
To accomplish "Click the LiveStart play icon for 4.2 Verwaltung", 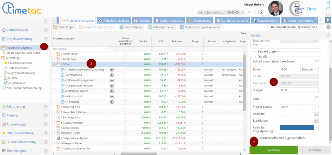I will click(x=112, y=75).
